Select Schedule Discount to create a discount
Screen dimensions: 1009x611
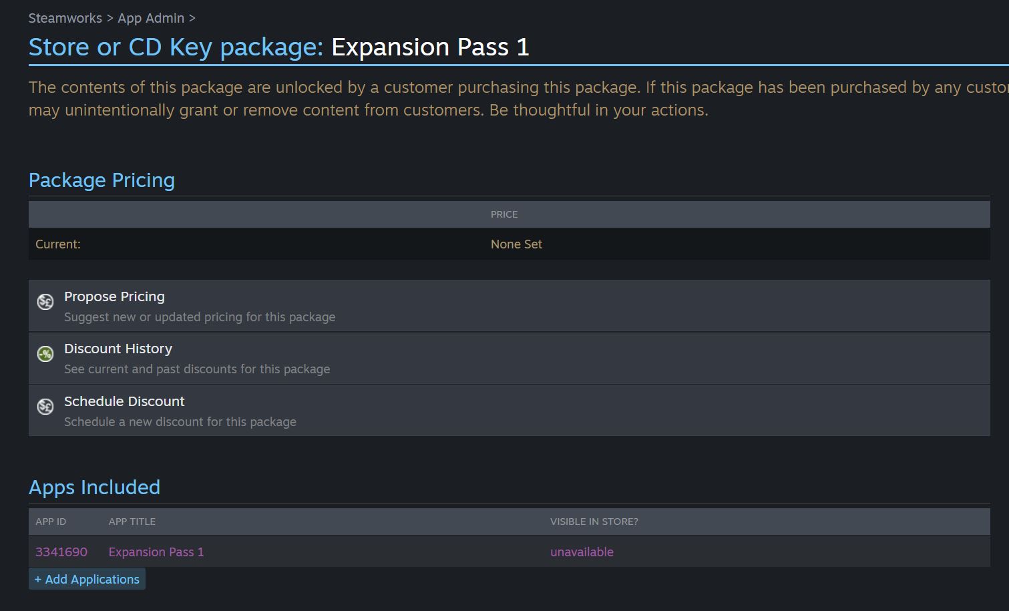(x=124, y=401)
